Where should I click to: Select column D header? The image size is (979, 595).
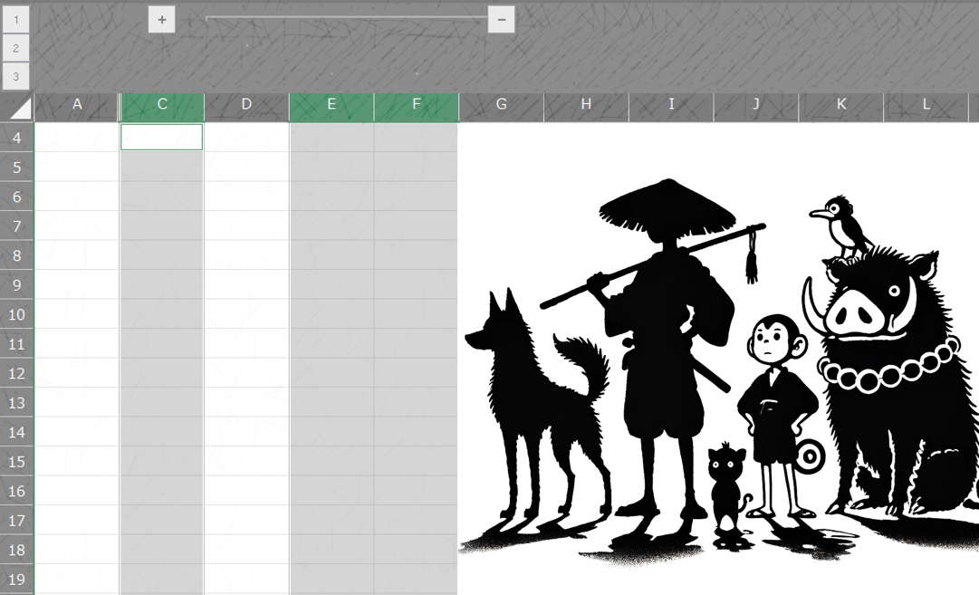[x=246, y=104]
